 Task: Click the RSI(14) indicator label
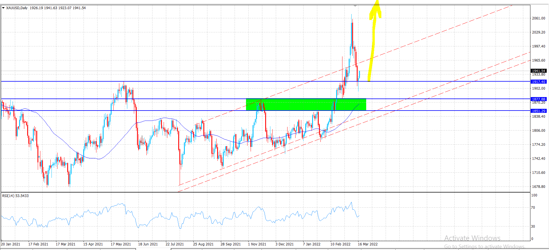click(15, 196)
